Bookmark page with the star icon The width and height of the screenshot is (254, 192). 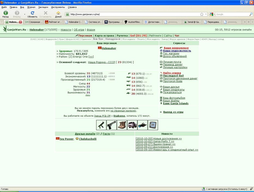point(202,14)
